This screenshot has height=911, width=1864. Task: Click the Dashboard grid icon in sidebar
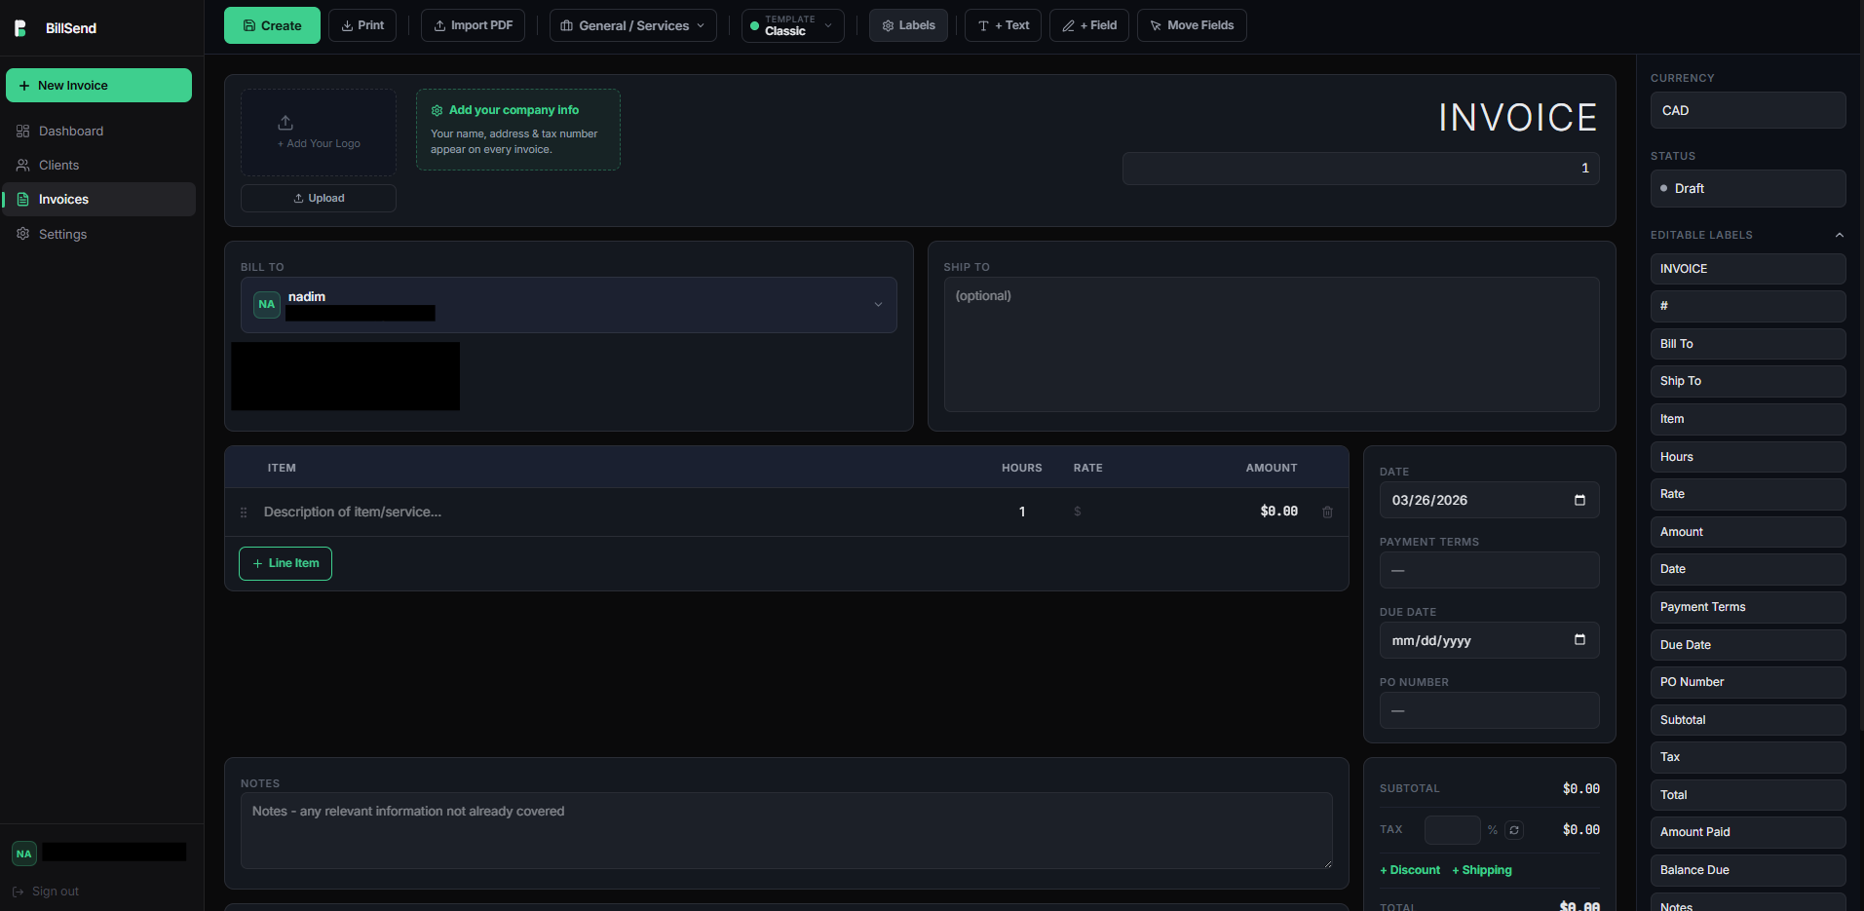(x=22, y=131)
